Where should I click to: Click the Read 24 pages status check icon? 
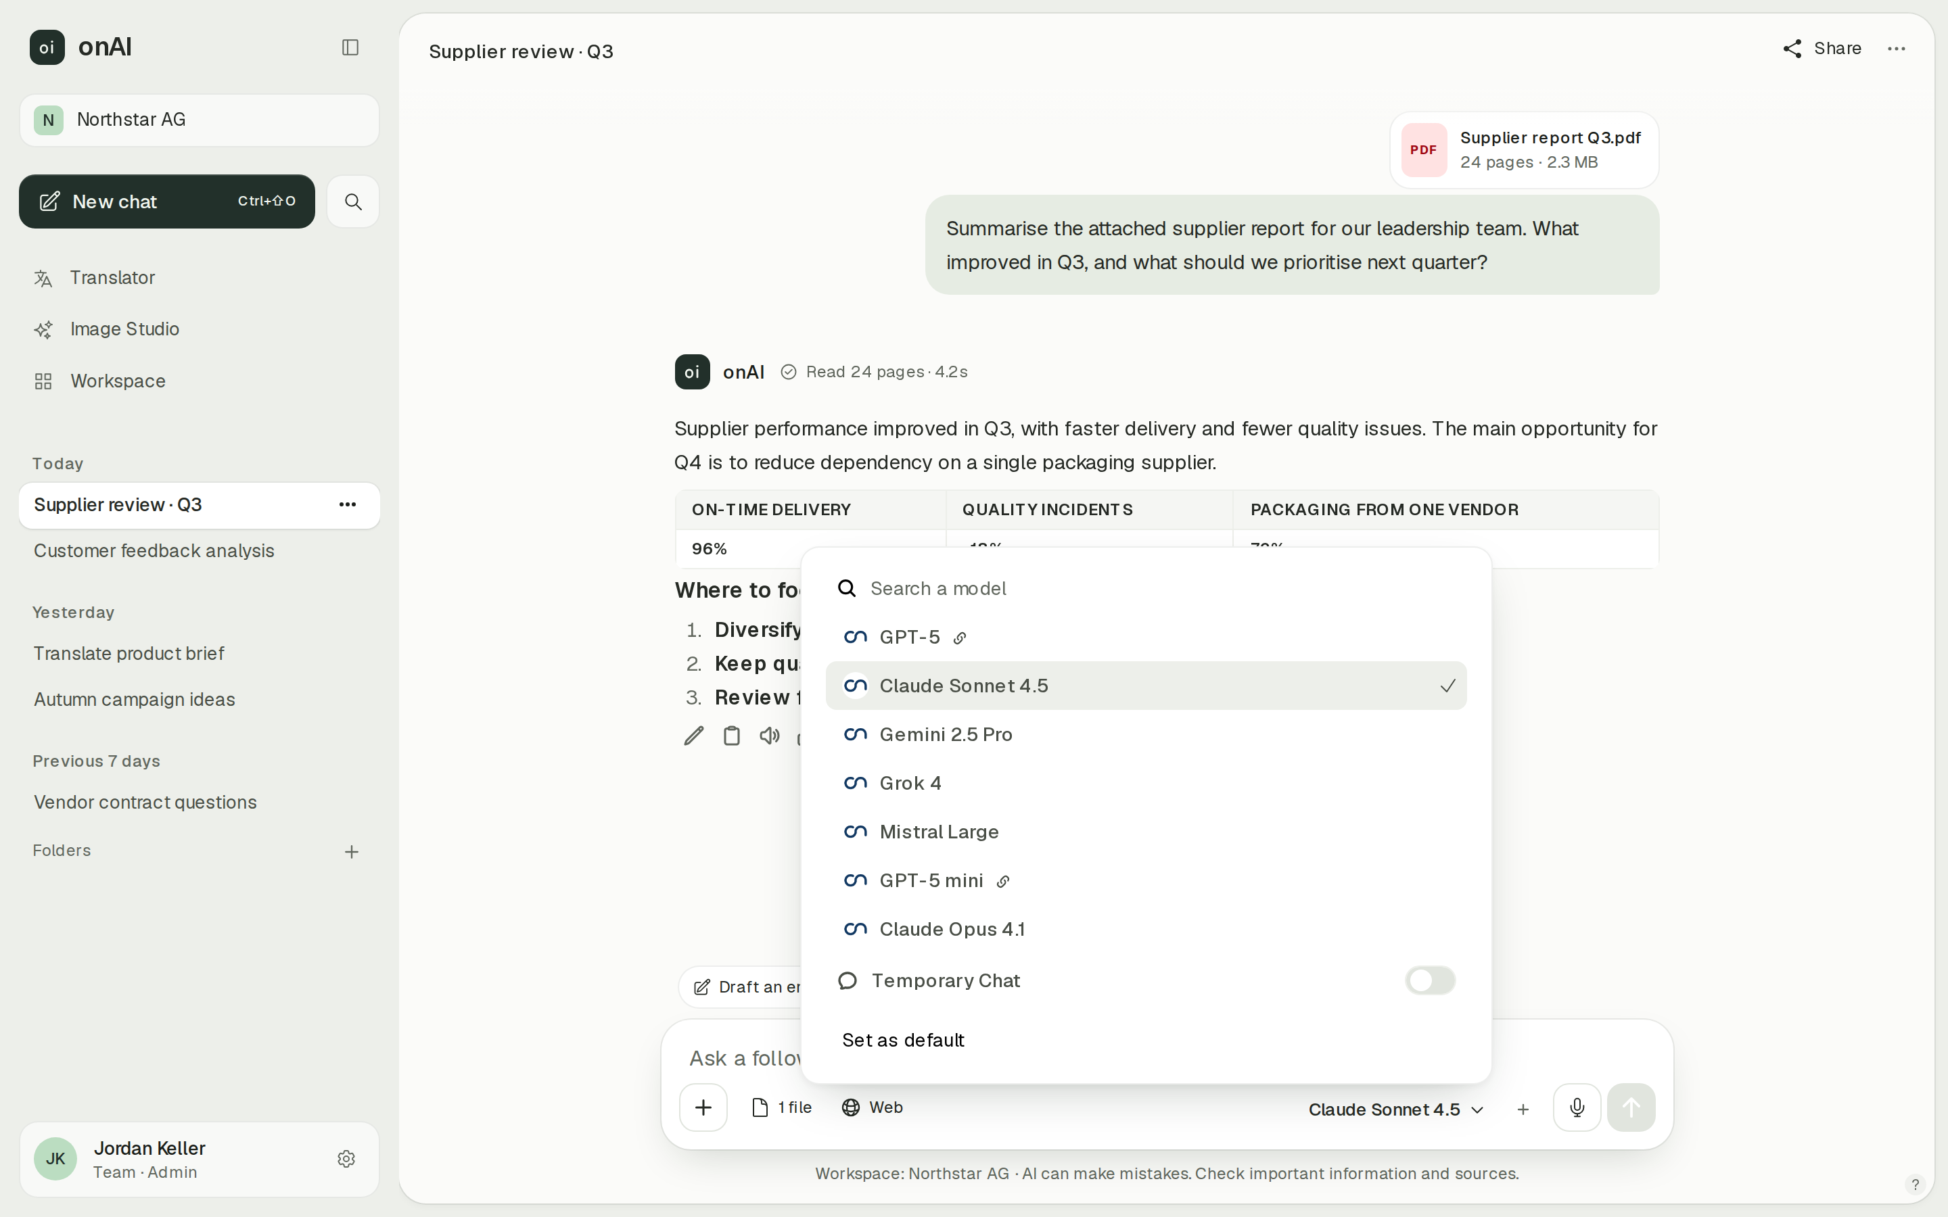click(x=789, y=372)
